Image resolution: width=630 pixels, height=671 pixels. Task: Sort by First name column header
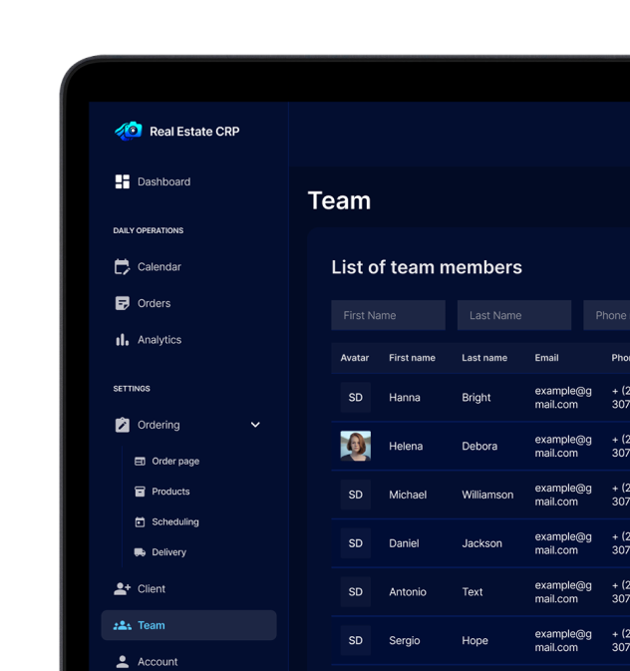tap(412, 358)
